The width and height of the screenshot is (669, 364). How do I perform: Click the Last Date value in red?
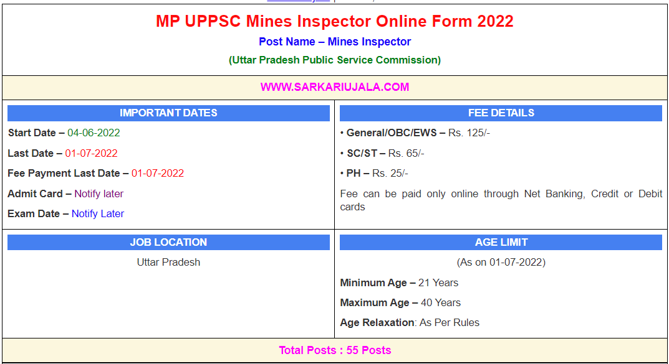pos(91,154)
